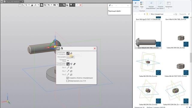Select Гайка M5 DIN 934, Zn.m3d file
The image size is (192, 108).
coord(176,42)
